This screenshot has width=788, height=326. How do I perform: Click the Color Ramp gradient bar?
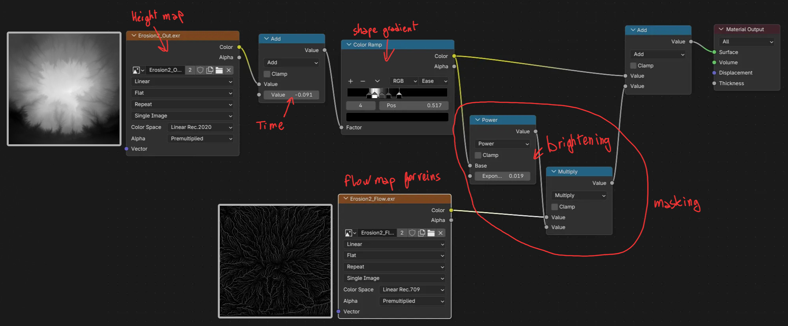click(397, 93)
